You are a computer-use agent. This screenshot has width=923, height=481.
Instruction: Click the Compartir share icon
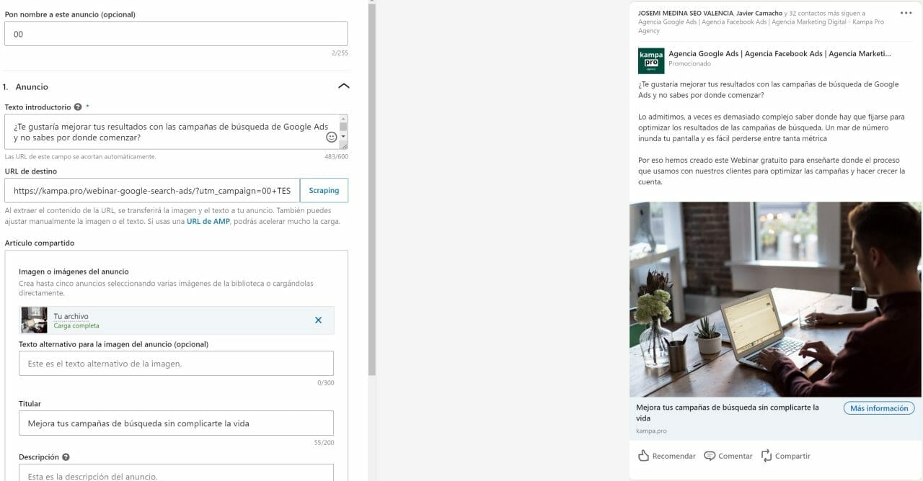[x=767, y=455]
